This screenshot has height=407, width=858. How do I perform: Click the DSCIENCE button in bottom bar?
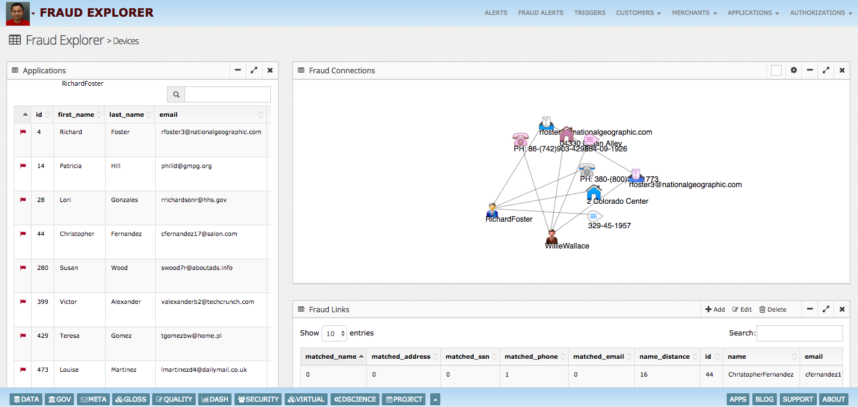point(354,399)
